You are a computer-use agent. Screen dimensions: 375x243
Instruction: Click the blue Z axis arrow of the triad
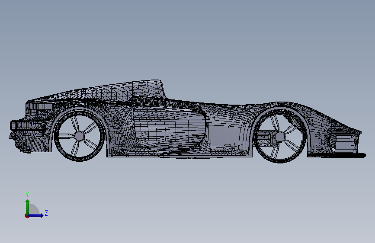point(35,215)
